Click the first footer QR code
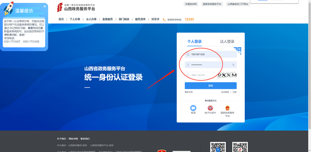 218,147
